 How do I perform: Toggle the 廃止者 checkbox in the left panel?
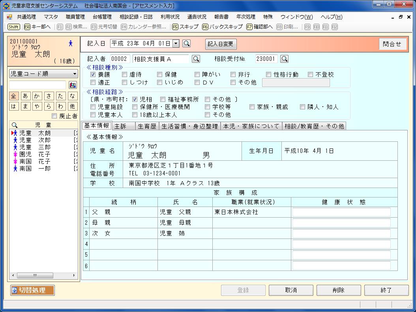click(54, 116)
